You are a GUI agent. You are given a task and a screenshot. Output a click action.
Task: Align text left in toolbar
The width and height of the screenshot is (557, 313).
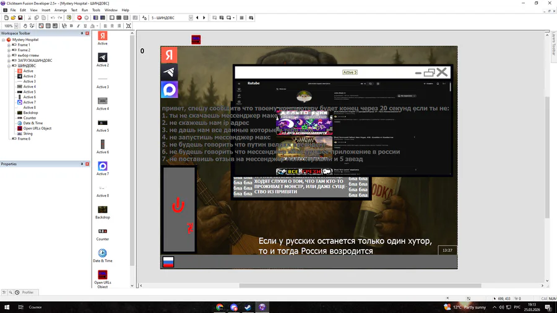[x=105, y=26]
